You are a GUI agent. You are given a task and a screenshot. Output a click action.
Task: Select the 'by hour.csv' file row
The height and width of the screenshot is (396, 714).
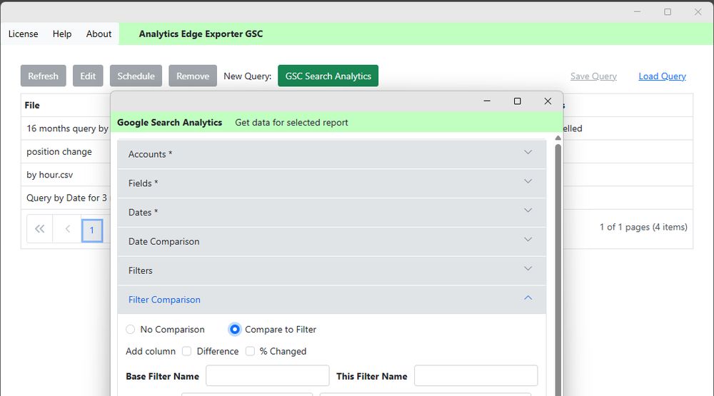coord(66,176)
